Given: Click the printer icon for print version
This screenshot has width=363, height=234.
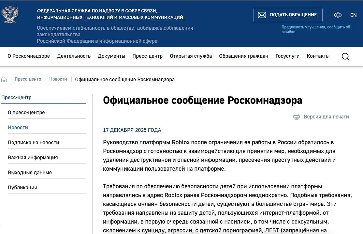Looking at the screenshot, I should (x=296, y=117).
